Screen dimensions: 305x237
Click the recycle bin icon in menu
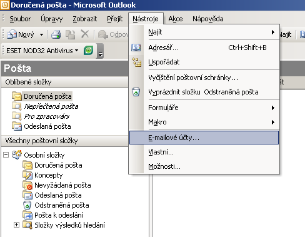(136, 92)
